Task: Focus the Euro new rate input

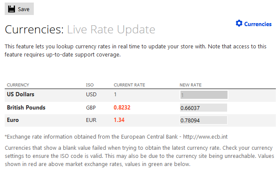Action: [203, 120]
